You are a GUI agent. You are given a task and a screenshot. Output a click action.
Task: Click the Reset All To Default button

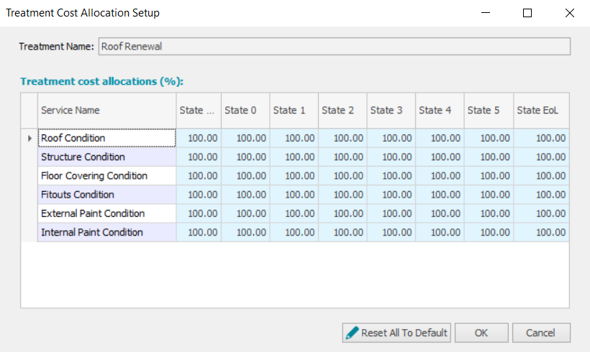(x=396, y=333)
